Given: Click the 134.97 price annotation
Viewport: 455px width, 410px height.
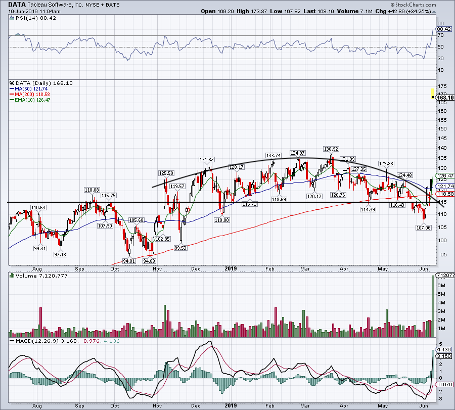Looking at the screenshot, I should 297,153.
